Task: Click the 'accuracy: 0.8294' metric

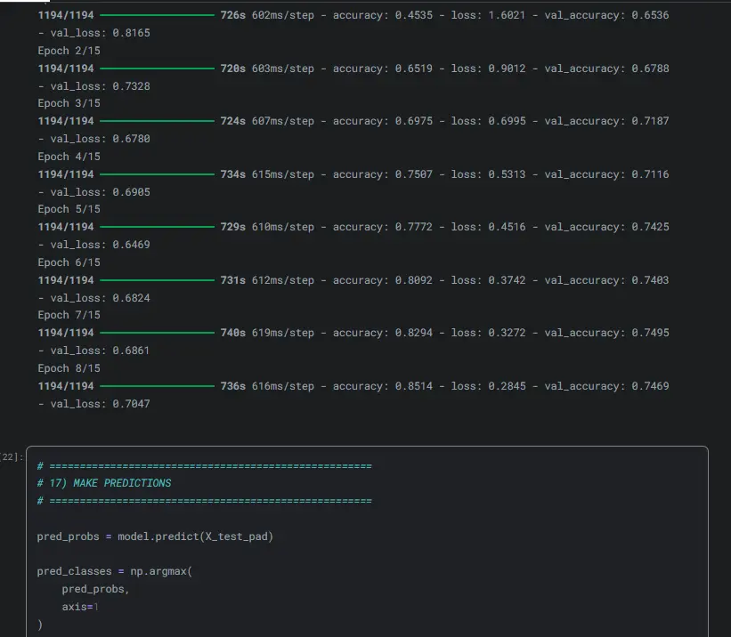Action: click(383, 333)
